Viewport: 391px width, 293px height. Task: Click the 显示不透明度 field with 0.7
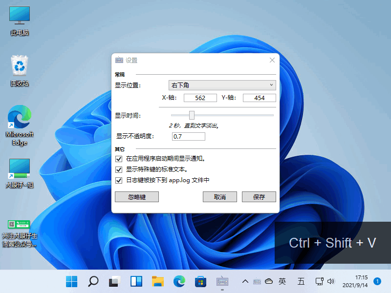[189, 137]
